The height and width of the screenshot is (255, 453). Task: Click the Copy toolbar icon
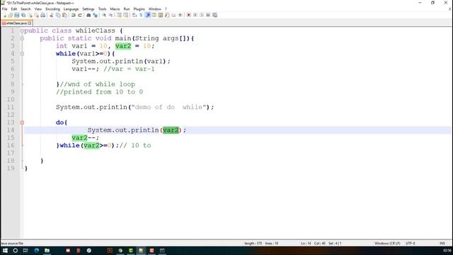[58, 15]
